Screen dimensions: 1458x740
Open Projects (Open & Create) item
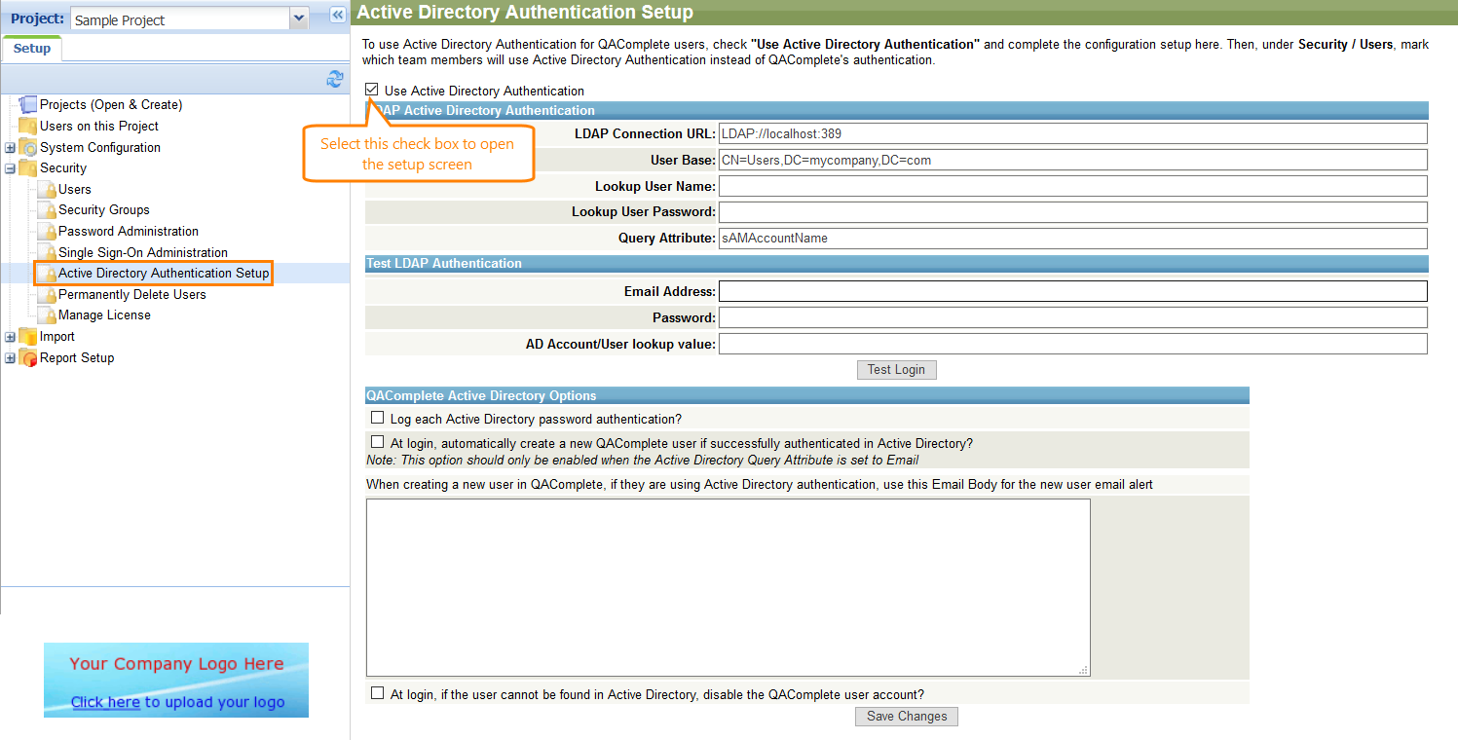tap(111, 105)
